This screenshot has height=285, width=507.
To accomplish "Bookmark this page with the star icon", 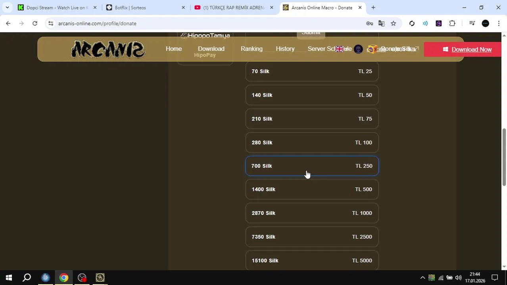I will pyautogui.click(x=393, y=23).
